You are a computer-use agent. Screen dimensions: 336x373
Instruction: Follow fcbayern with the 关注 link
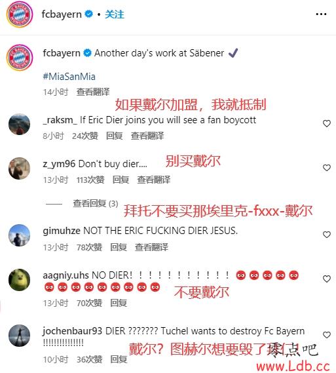[x=115, y=14]
